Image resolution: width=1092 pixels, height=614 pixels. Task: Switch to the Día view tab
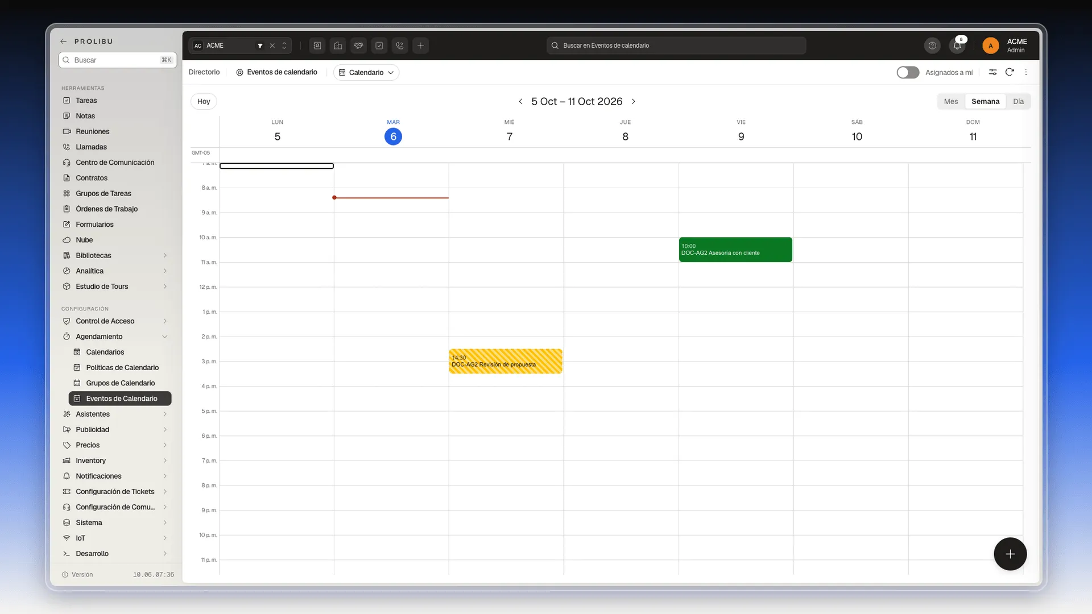(x=1018, y=101)
